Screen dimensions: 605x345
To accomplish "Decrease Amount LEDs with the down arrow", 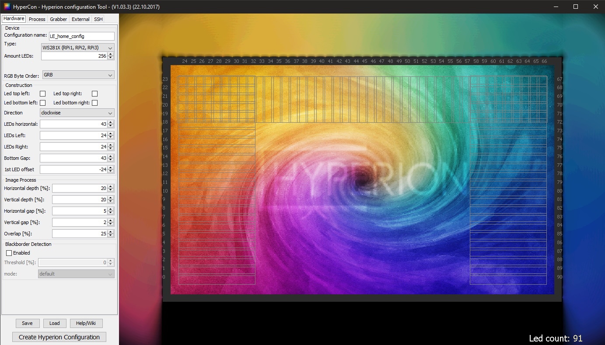I will click(111, 58).
